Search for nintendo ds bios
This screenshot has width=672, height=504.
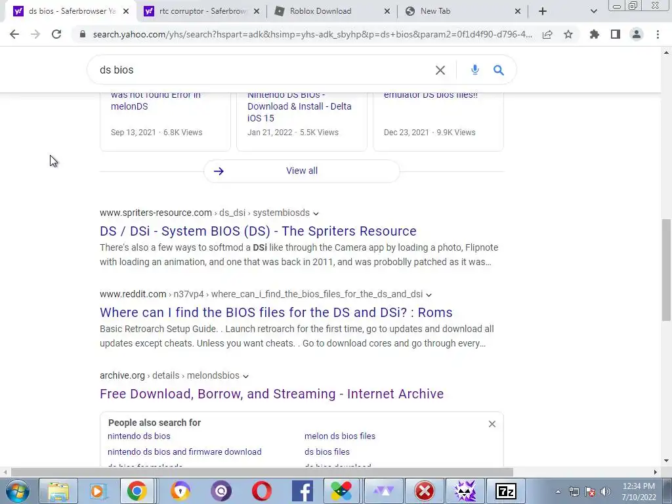coord(139,436)
